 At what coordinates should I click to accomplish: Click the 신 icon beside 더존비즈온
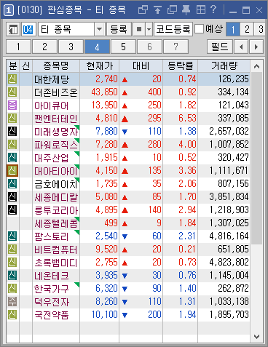12,92
